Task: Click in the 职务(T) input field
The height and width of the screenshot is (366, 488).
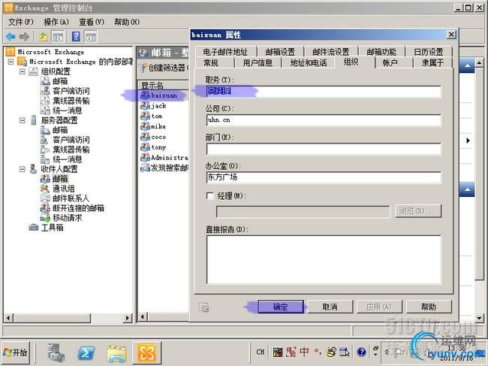Action: [324, 92]
